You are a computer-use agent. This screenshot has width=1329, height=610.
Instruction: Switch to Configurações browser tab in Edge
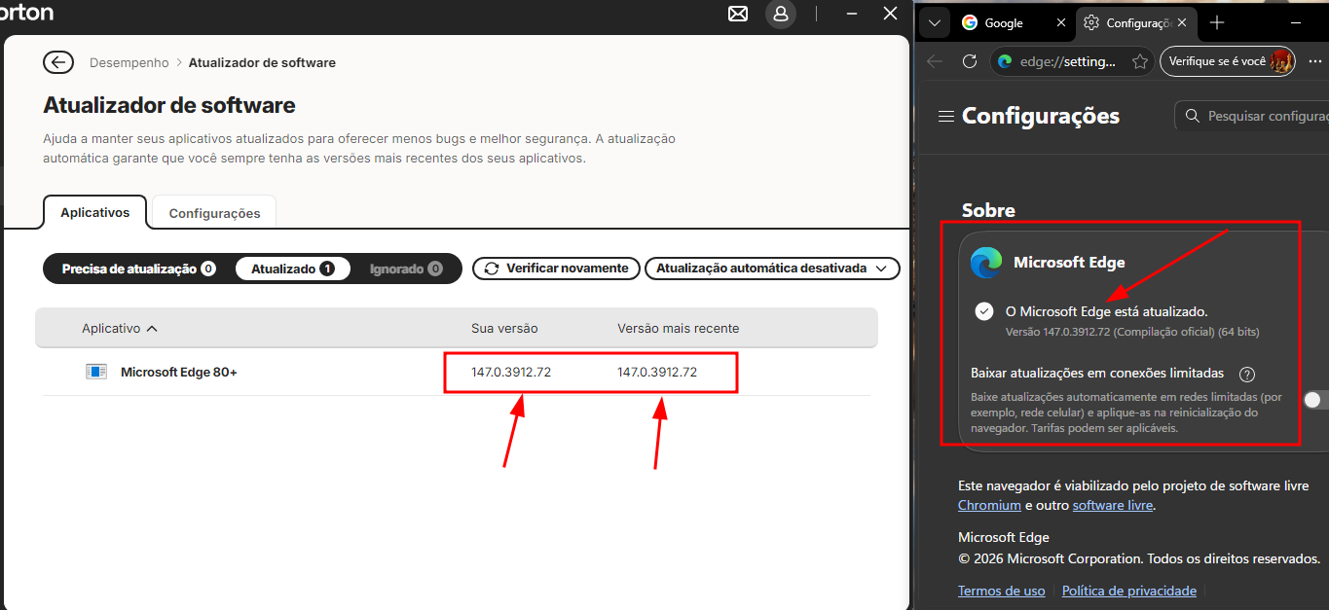(x=1138, y=22)
